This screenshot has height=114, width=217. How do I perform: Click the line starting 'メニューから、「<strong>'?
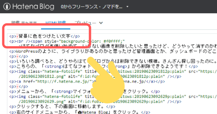[85, 92]
